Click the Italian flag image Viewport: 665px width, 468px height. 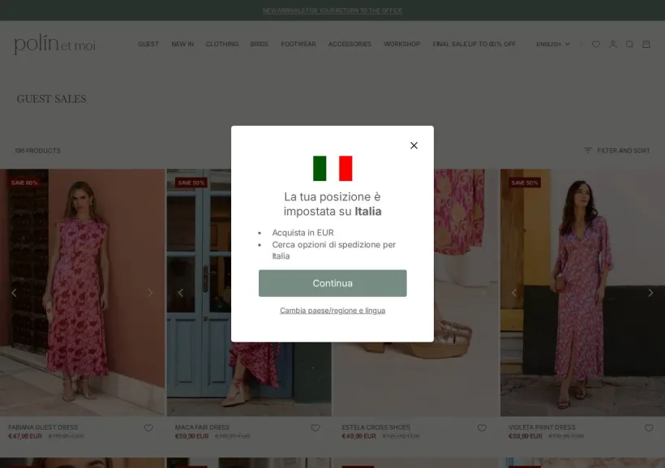(332, 169)
